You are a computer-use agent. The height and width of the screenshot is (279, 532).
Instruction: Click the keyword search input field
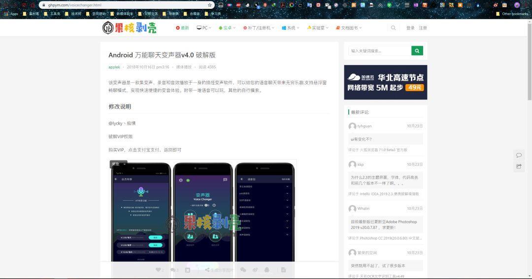[x=379, y=51]
